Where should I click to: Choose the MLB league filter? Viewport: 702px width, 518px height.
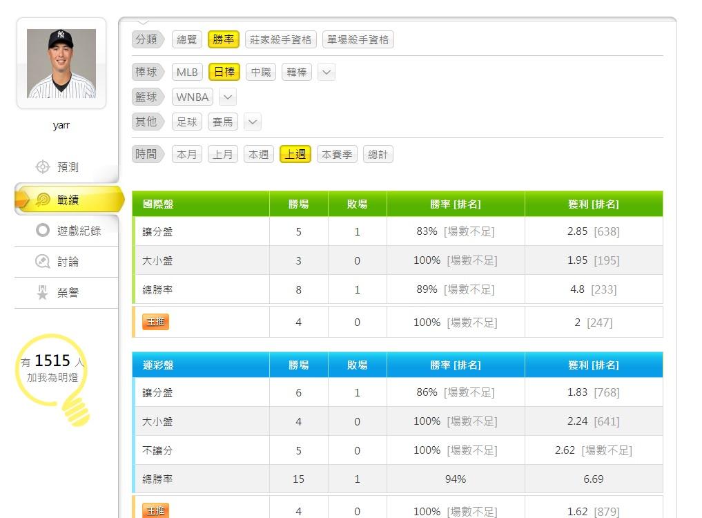click(187, 72)
